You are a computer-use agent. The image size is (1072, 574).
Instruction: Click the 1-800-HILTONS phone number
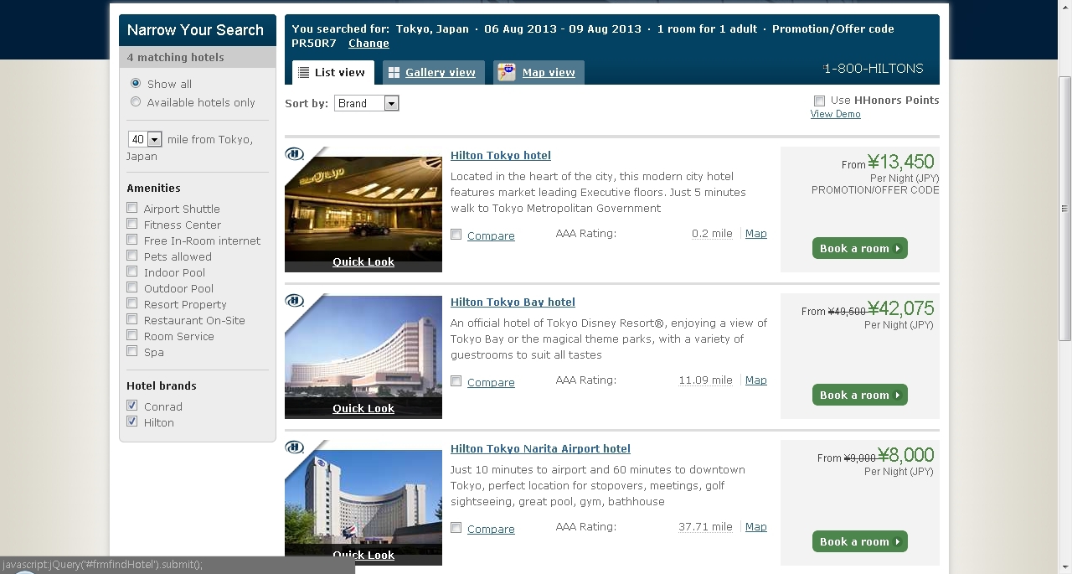874,69
